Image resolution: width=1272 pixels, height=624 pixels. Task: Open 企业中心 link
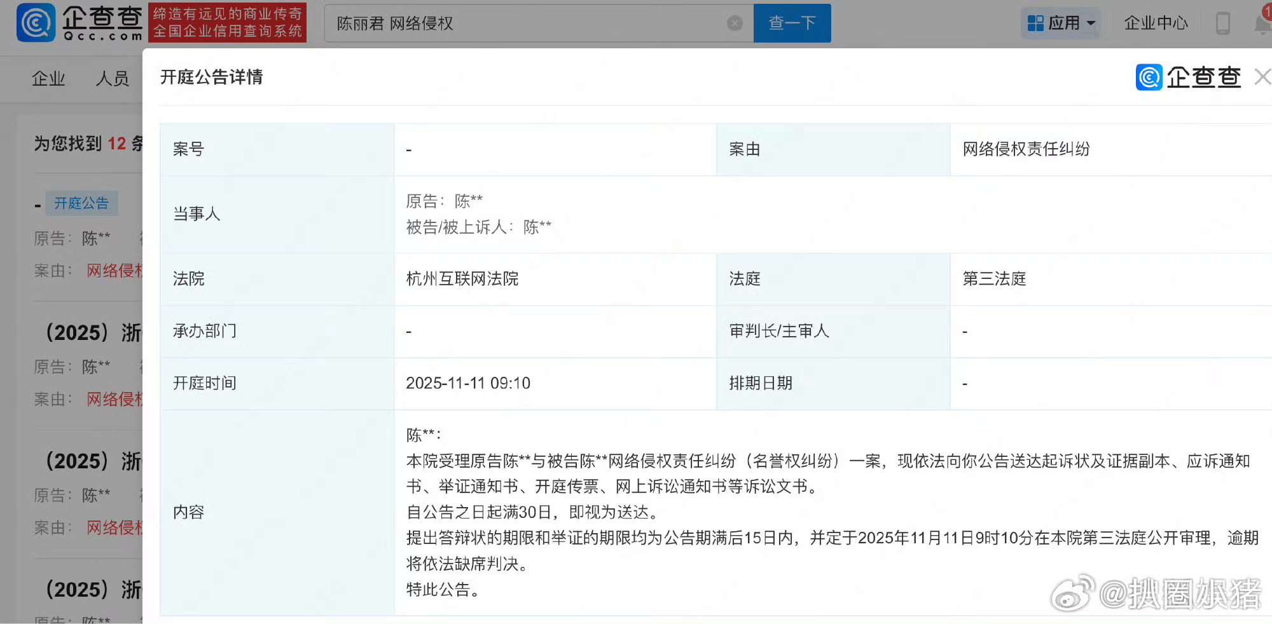coord(1156,24)
